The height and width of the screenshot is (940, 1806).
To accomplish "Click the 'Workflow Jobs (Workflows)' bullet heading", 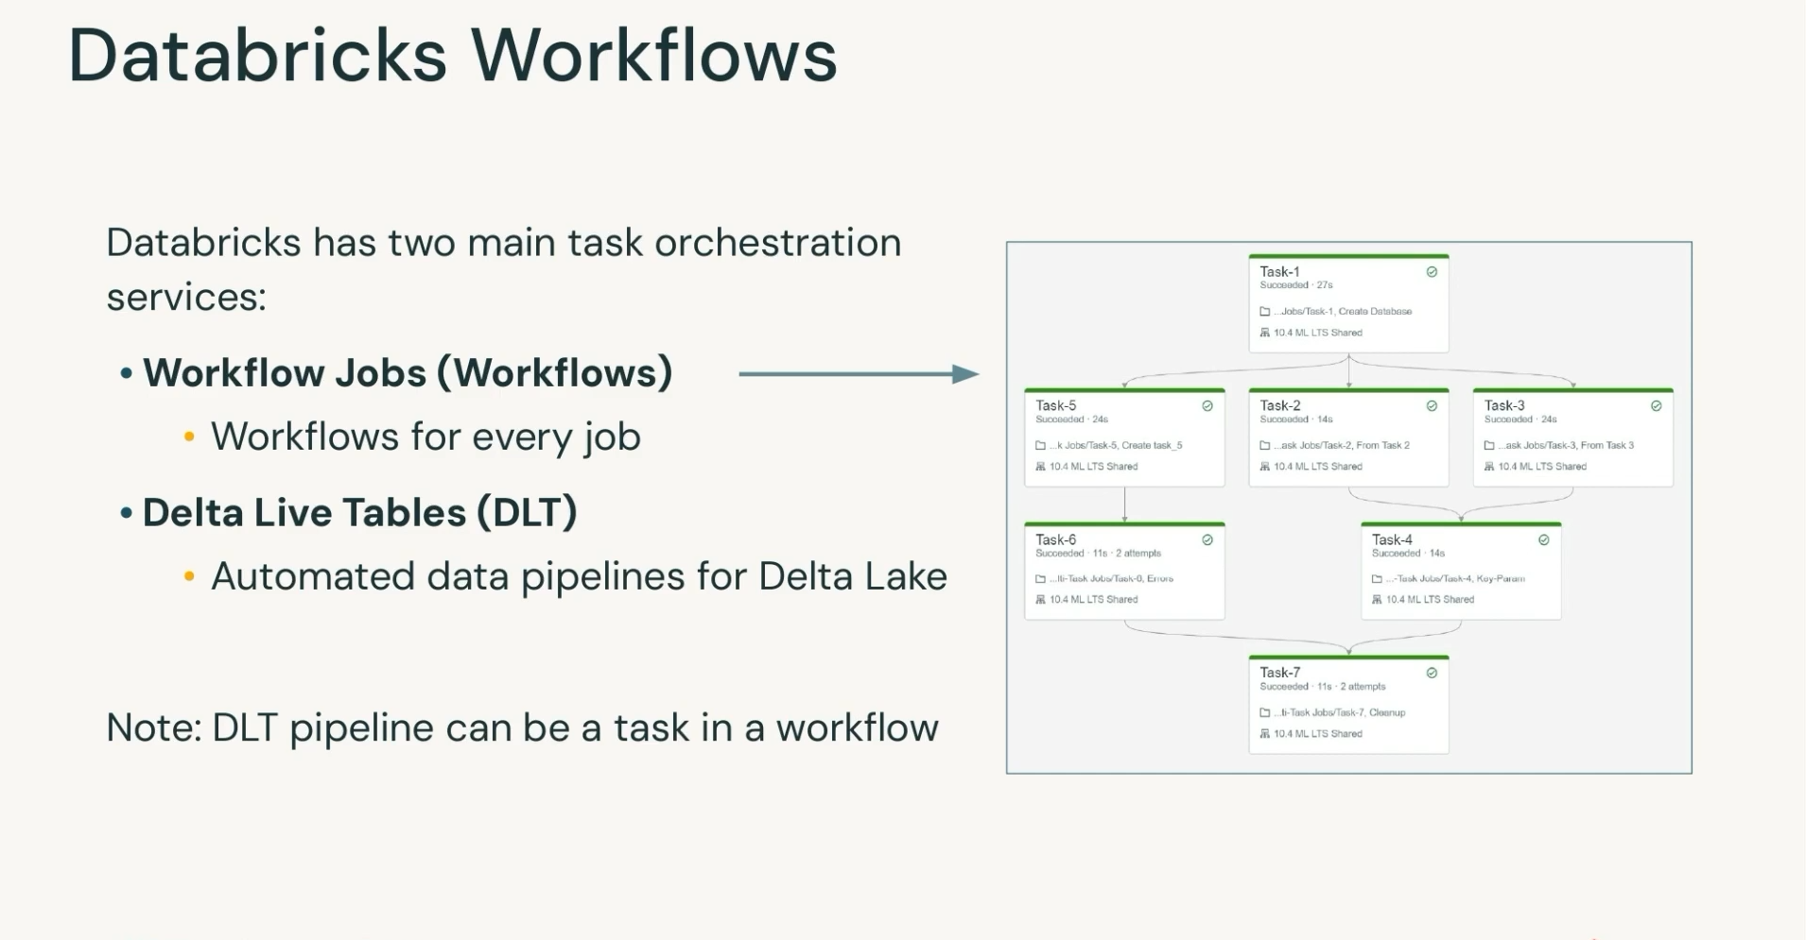I will pyautogui.click(x=408, y=373).
